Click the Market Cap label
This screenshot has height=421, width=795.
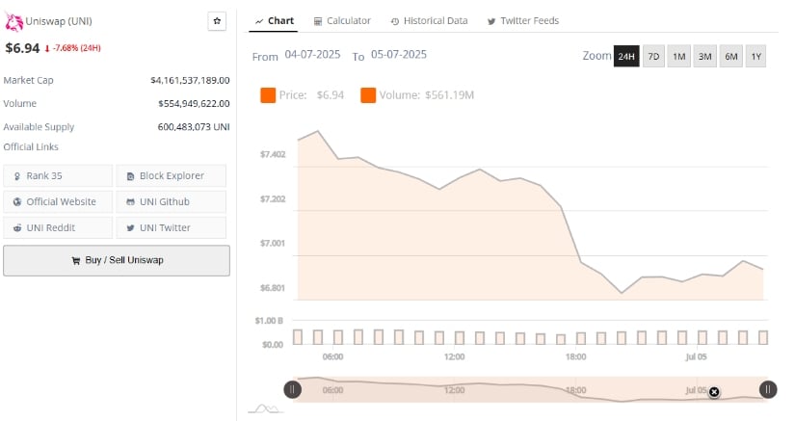(x=28, y=80)
